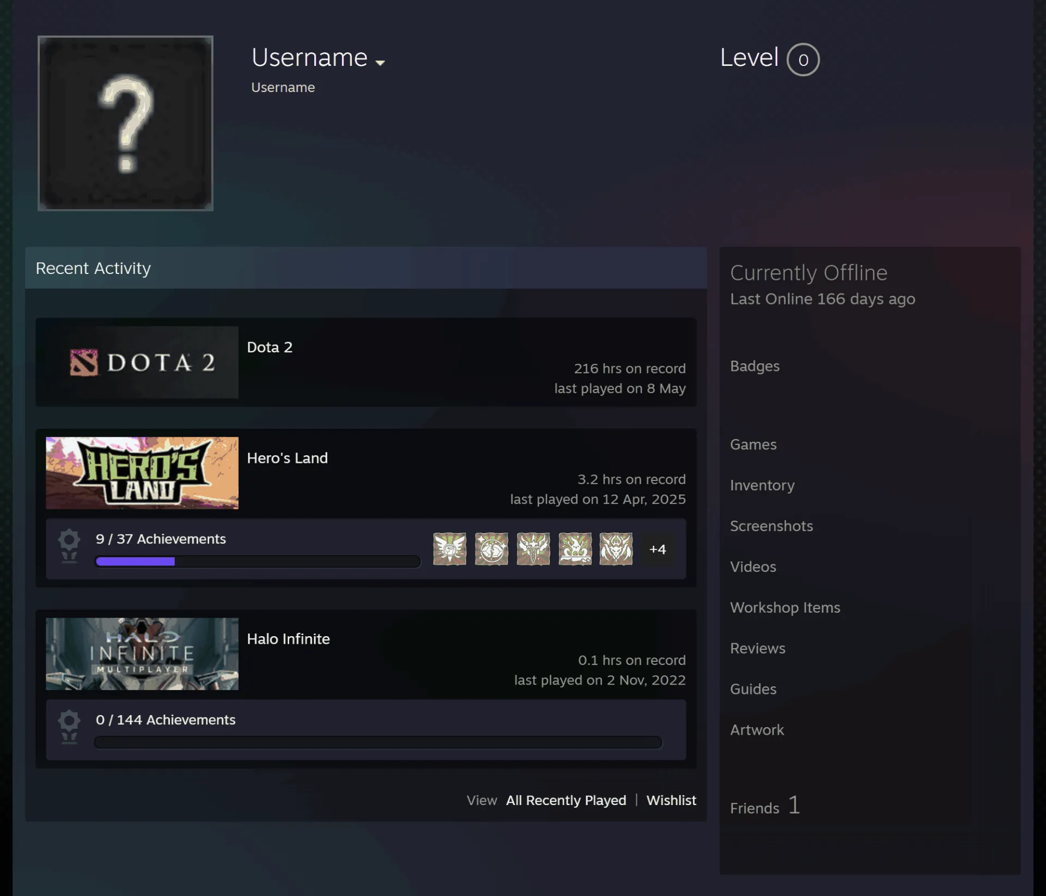Screen dimensions: 1046x896
Task: Open the Videos section
Action: pos(753,567)
